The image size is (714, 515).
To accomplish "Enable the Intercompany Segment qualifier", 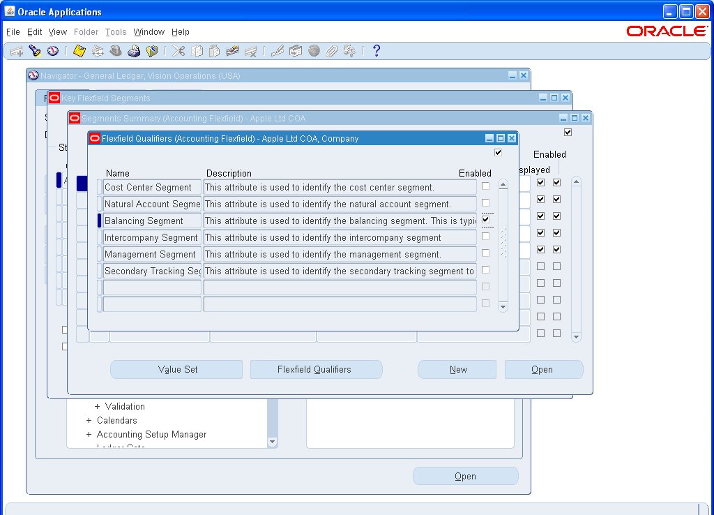I will tap(486, 236).
